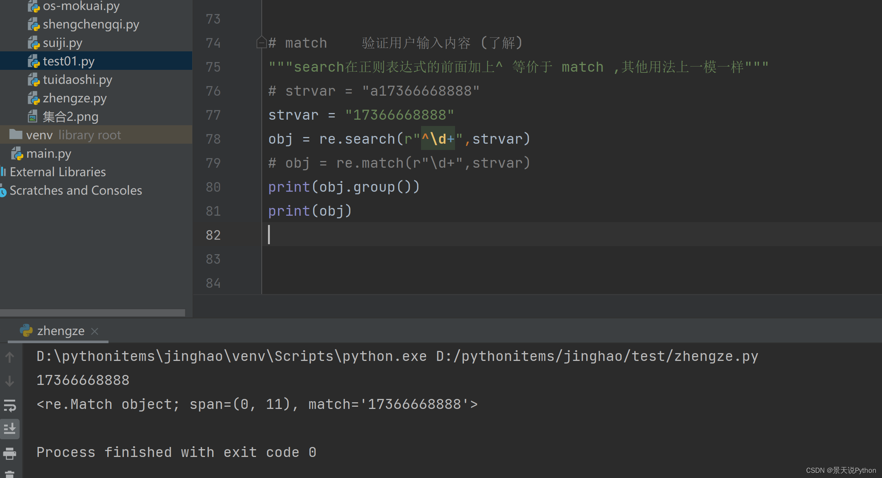Click Python file icon of suiji.py
Viewport: 882px width, 478px height.
pyautogui.click(x=34, y=43)
